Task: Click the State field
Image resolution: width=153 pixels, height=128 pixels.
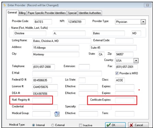Action: 101,54
